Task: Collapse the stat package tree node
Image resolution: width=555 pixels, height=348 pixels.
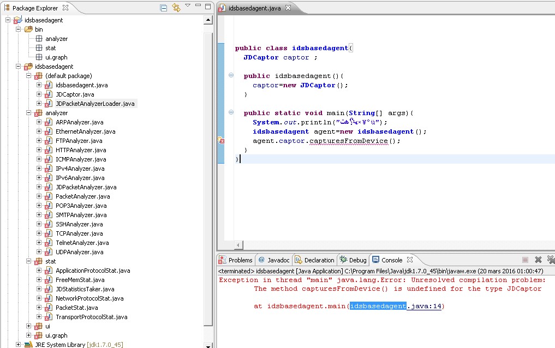Action: tap(29, 261)
